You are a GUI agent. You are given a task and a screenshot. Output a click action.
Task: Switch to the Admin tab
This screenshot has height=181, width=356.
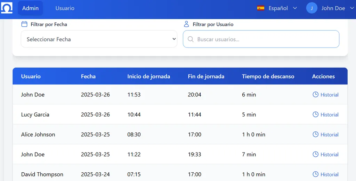click(x=30, y=8)
